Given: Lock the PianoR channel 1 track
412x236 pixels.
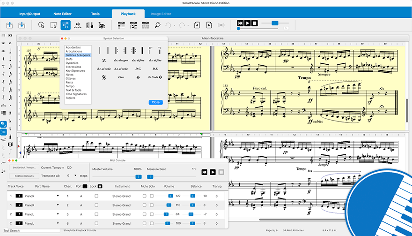Looking at the screenshot, I should [96, 196].
